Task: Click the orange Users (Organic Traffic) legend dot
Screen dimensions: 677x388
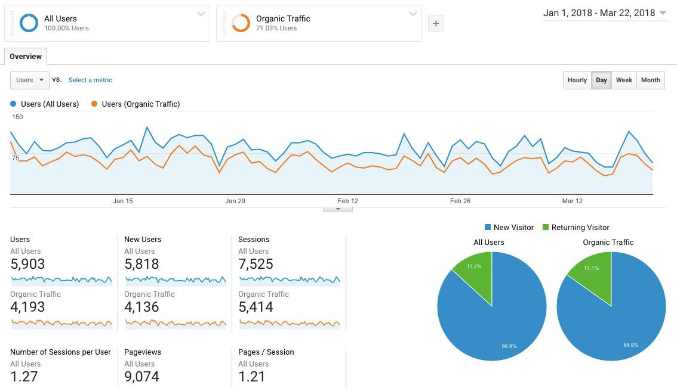Action: 94,104
